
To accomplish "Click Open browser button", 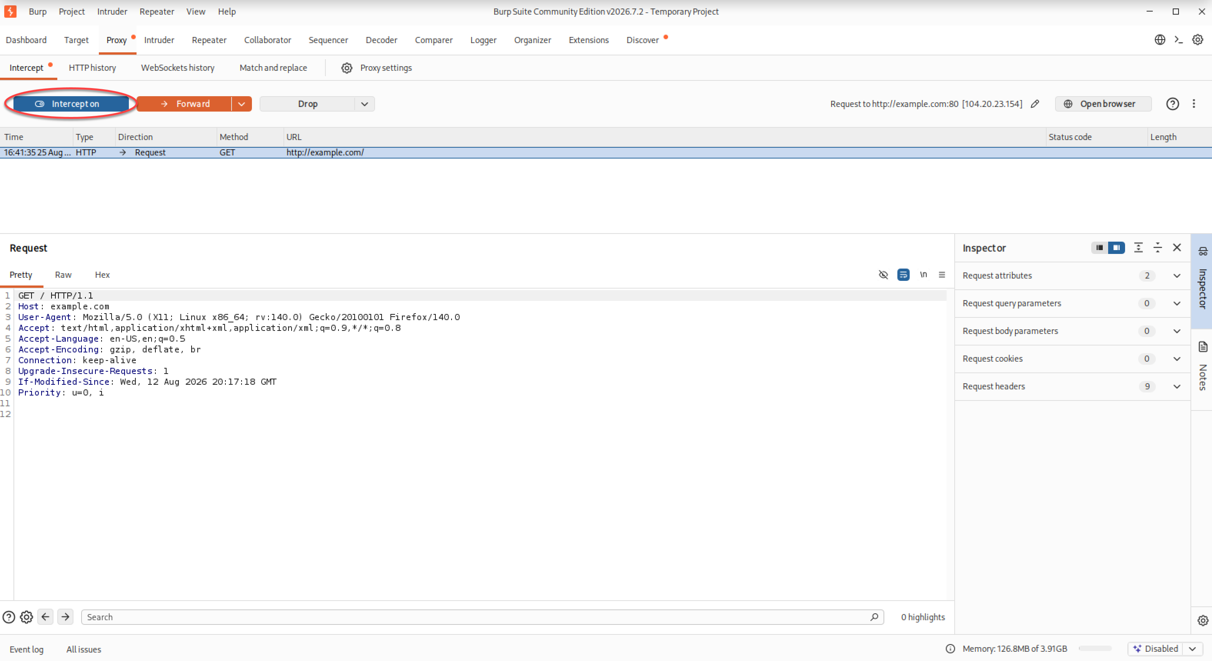I will pyautogui.click(x=1103, y=104).
